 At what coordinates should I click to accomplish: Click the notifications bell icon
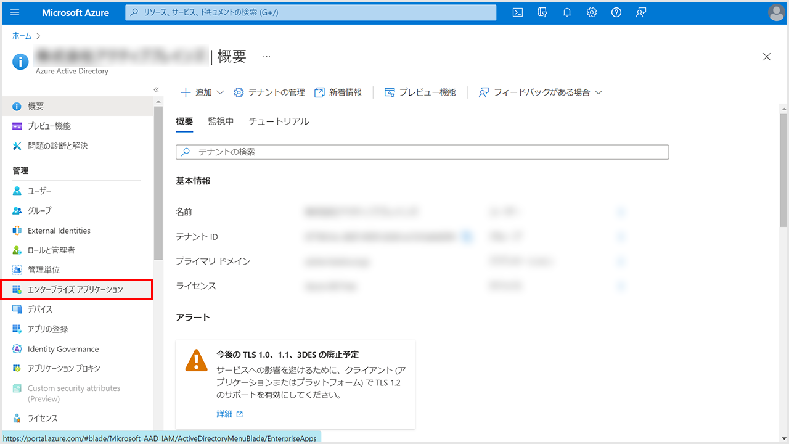click(x=567, y=12)
